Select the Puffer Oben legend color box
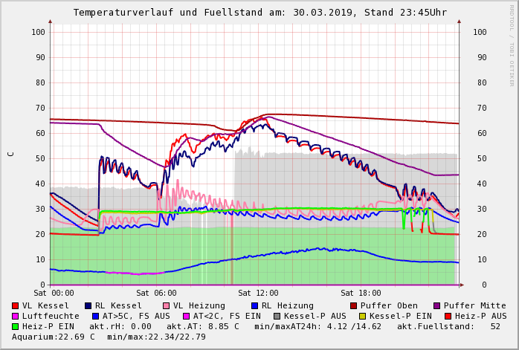The height and width of the screenshot is (350, 519). (x=354, y=305)
